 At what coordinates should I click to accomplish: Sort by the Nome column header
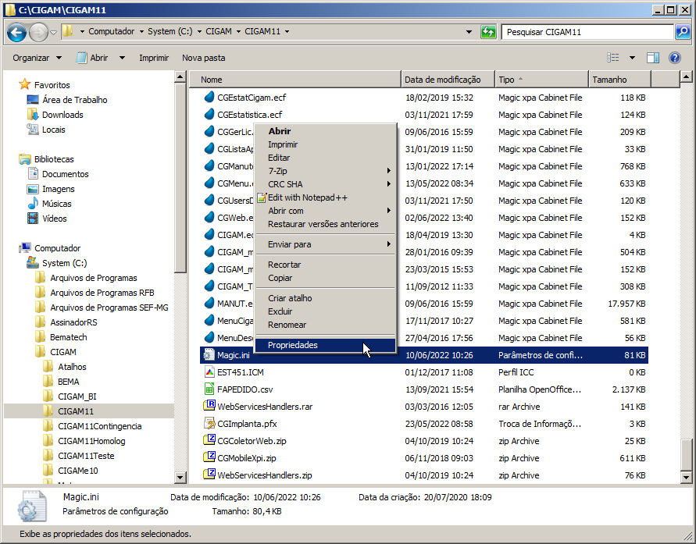295,80
